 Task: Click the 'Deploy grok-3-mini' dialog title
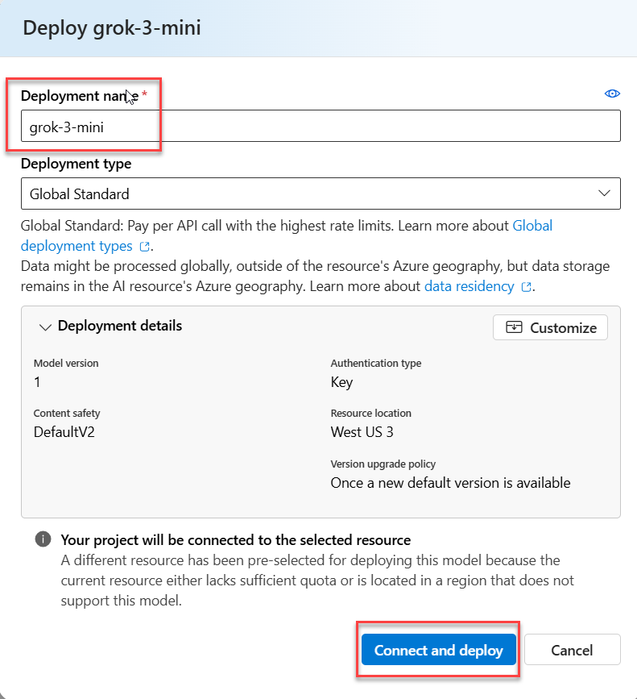pos(112,28)
